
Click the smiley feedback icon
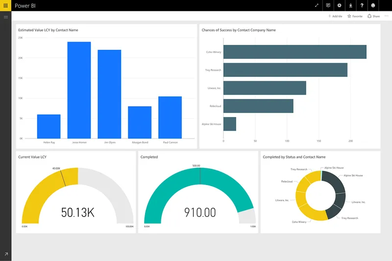[373, 5]
